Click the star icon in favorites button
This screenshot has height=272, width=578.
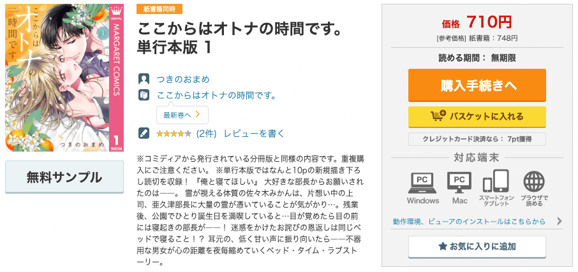pyautogui.click(x=443, y=247)
